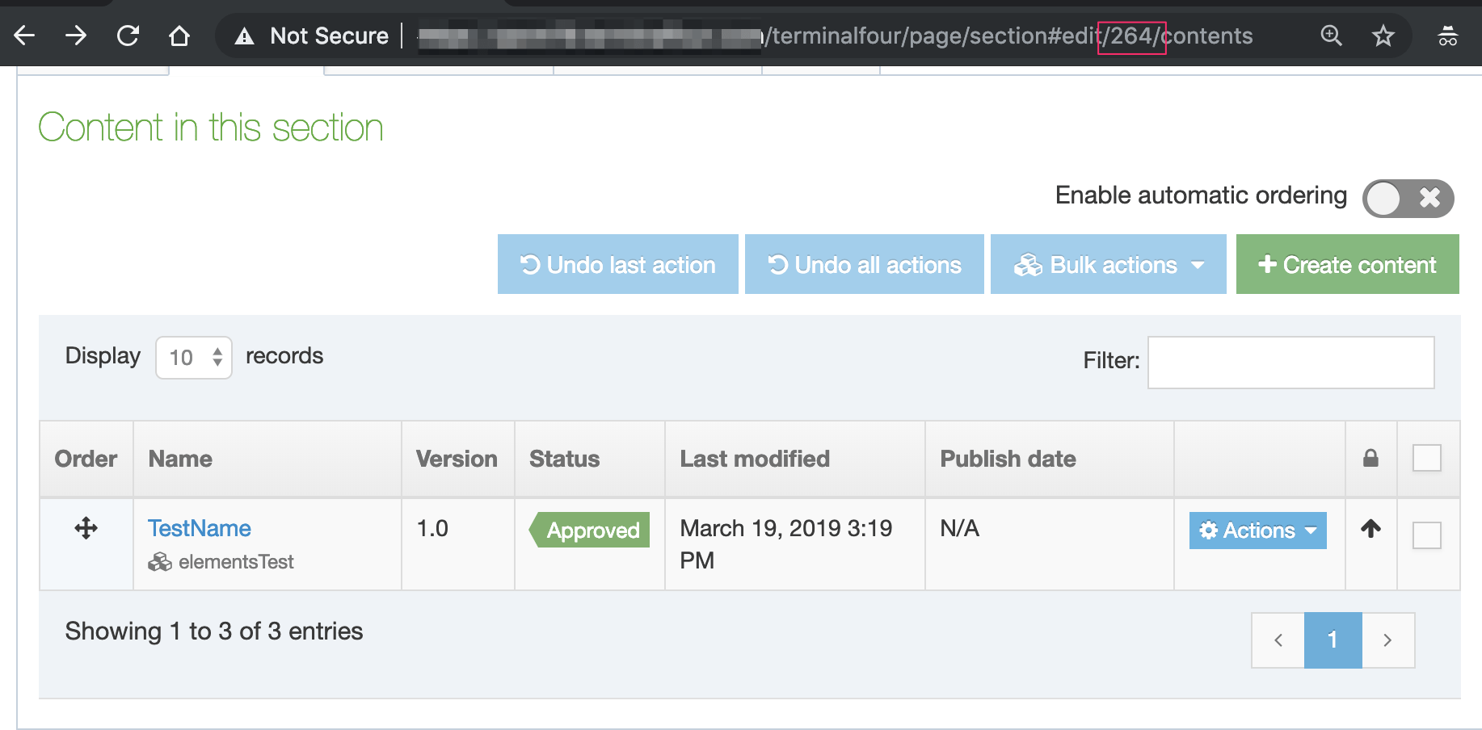
Task: Click the up arrow in TestName row
Action: (1370, 529)
